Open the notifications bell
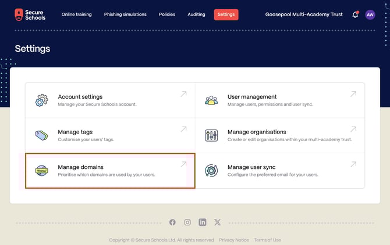The width and height of the screenshot is (390, 245). coord(355,15)
